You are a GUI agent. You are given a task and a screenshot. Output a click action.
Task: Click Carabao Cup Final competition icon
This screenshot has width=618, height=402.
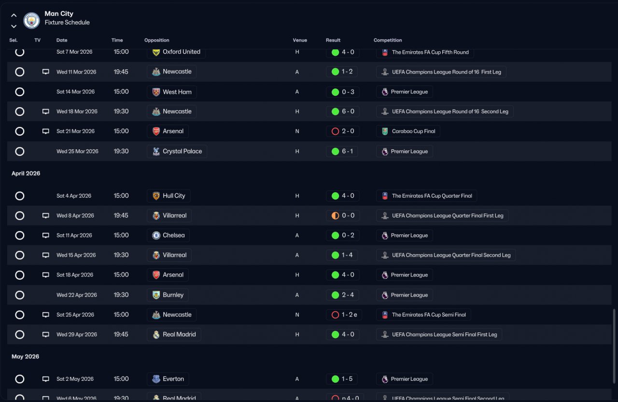pyautogui.click(x=385, y=131)
